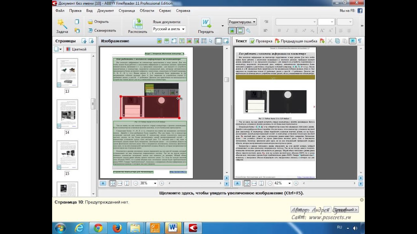
Task: Toggle non-printing characters pilcrow button
Action: 360,41
